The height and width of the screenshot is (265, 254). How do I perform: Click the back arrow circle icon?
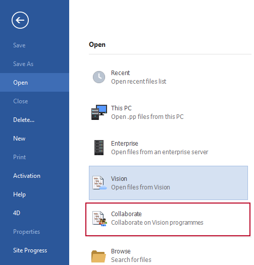pyautogui.click(x=20, y=20)
